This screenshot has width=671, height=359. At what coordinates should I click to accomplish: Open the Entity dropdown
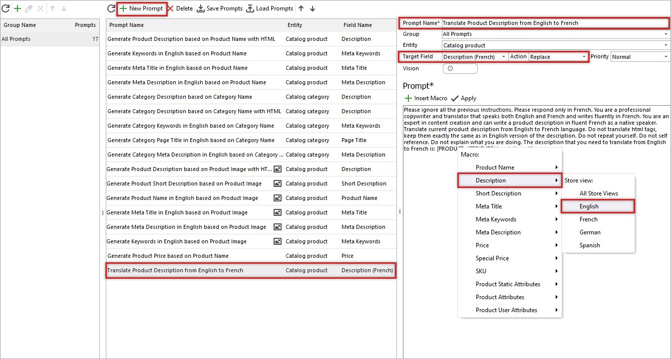666,45
